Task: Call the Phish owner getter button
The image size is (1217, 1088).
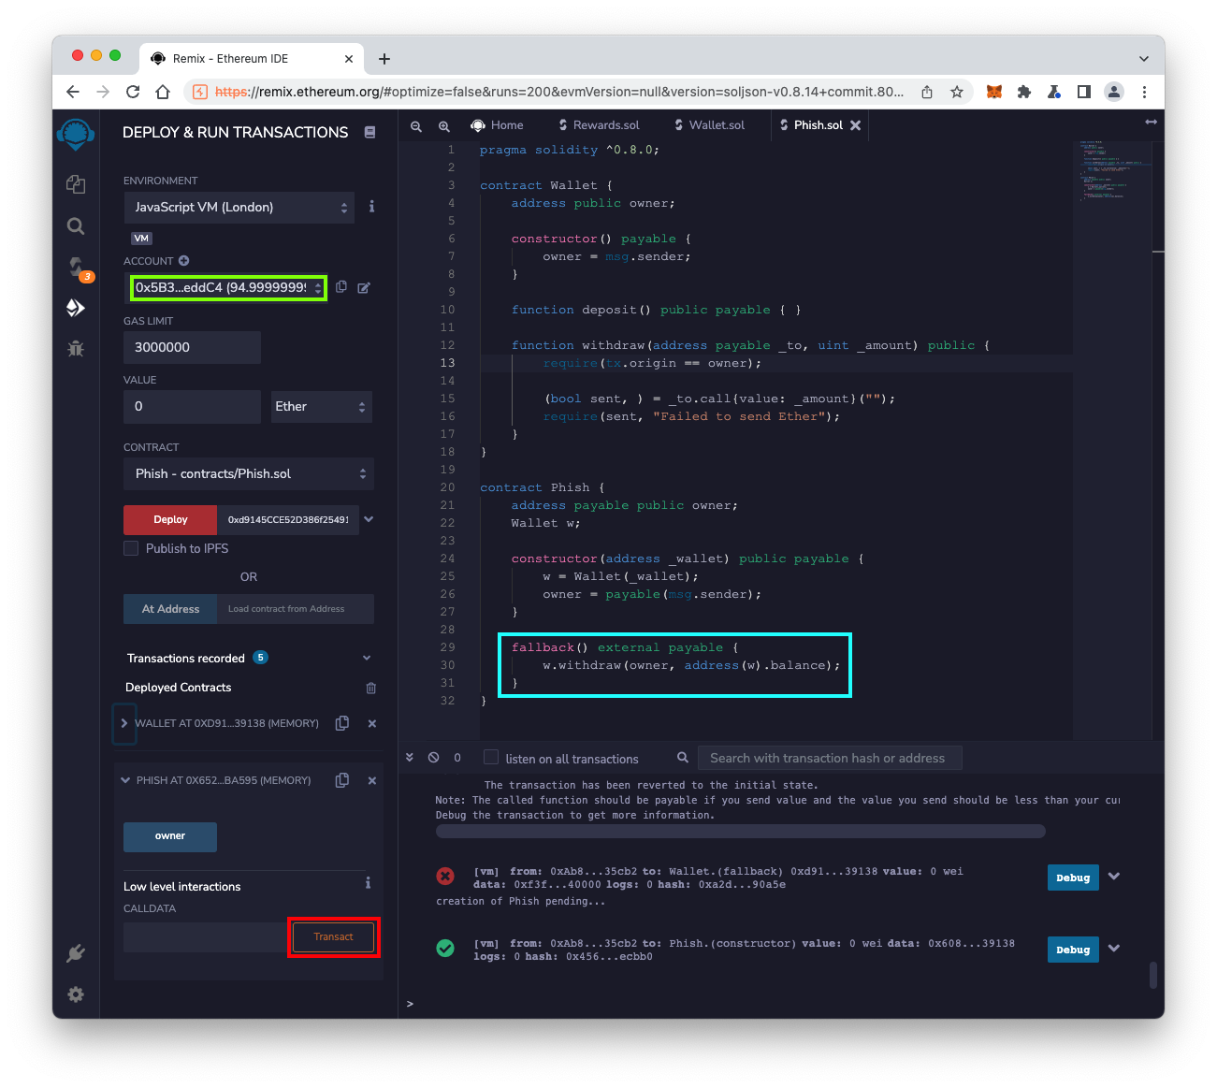Action: pyautogui.click(x=170, y=836)
